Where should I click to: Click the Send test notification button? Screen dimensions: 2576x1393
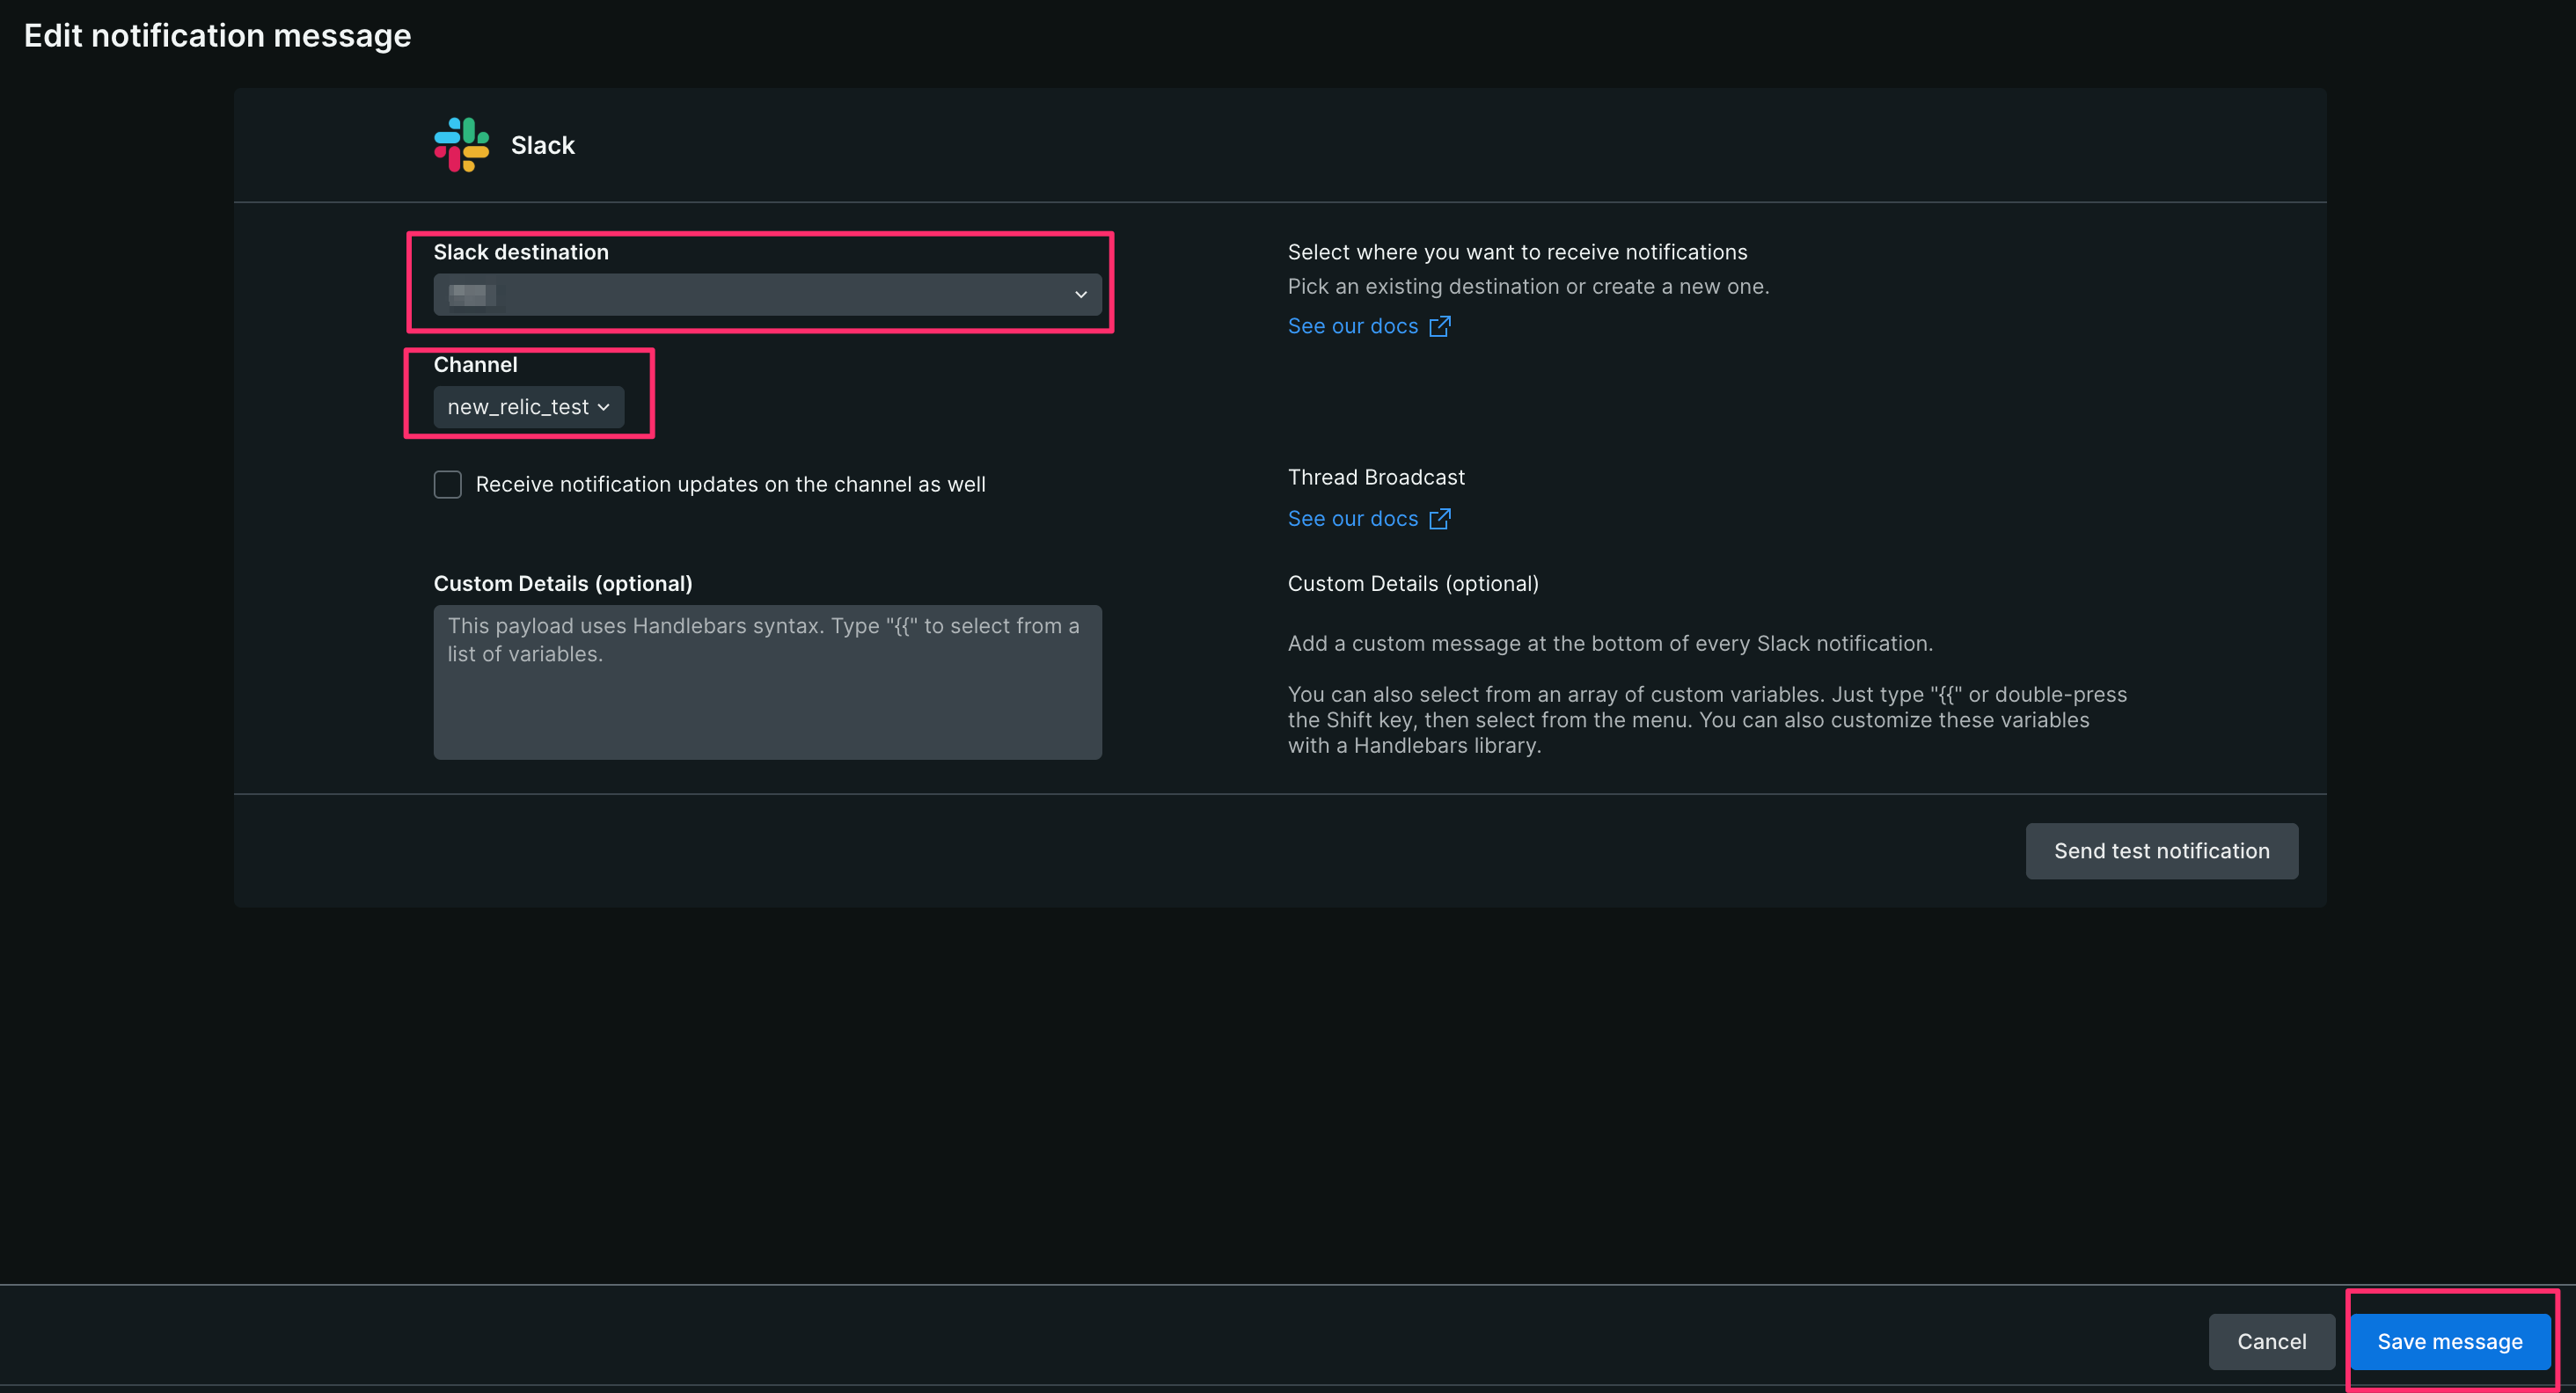[x=2161, y=850]
